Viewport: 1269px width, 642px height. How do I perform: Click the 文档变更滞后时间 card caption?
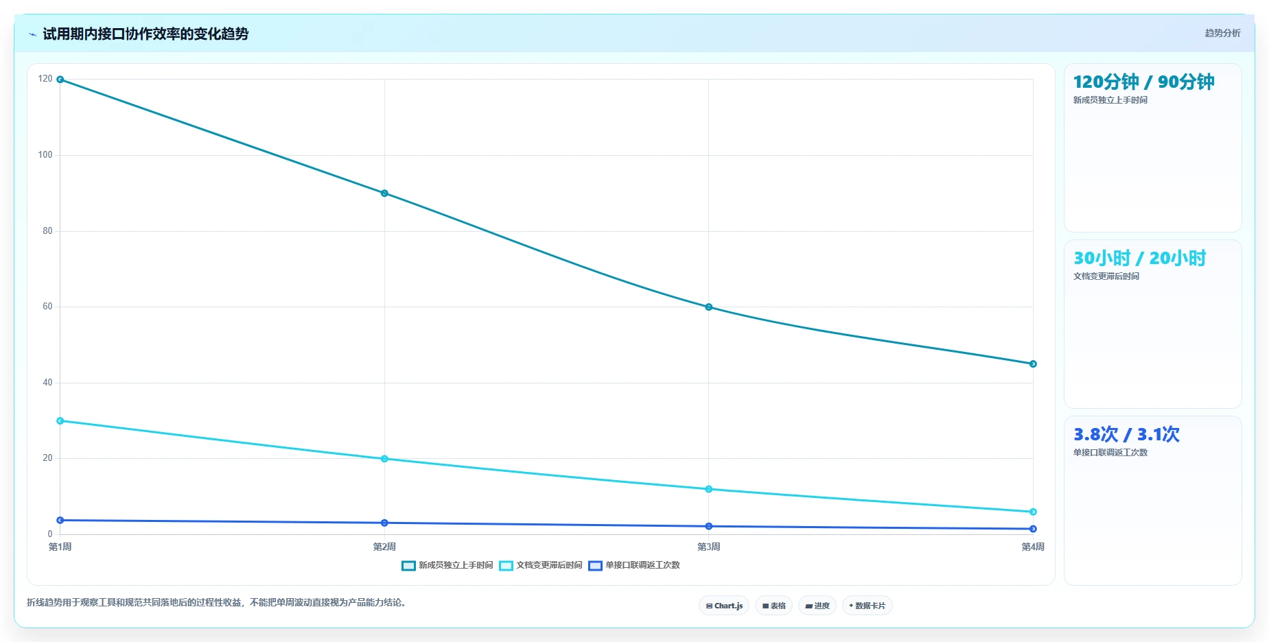click(1106, 276)
